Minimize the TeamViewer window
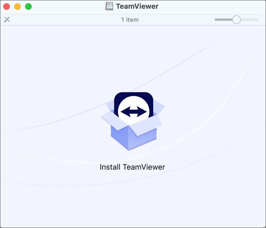Screen dimensions: 266x228 (x=17, y=6)
